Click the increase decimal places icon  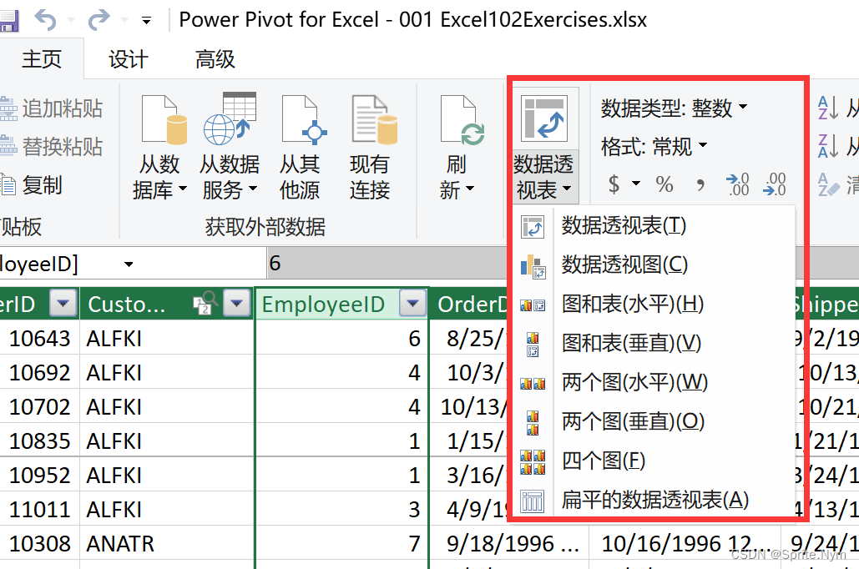[x=737, y=184]
